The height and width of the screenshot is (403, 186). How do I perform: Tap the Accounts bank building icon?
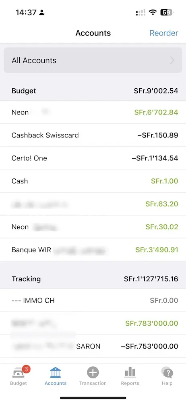tap(56, 372)
